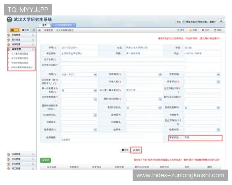The height and width of the screenshot is (185, 232).
Task: Click the 快捷 shortcut button
Action: 25,30
